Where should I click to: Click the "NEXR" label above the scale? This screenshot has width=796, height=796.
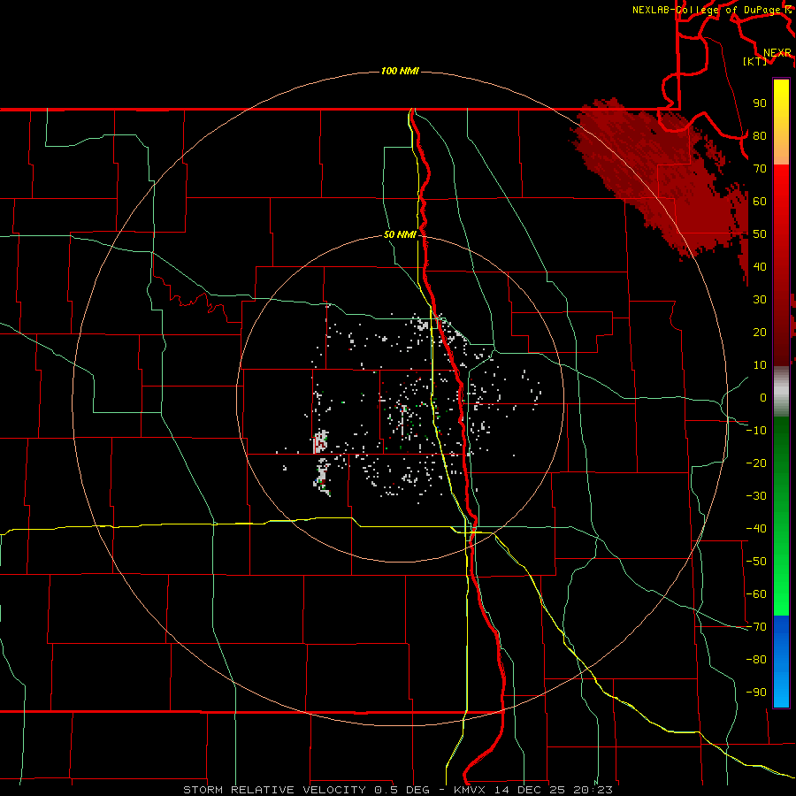[x=777, y=53]
